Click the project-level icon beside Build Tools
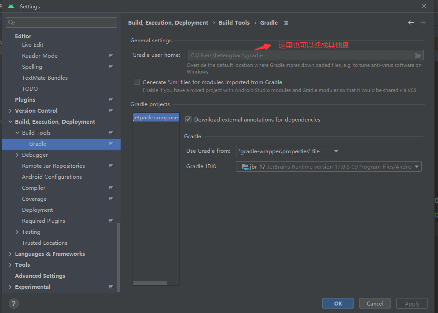 [x=111, y=133]
